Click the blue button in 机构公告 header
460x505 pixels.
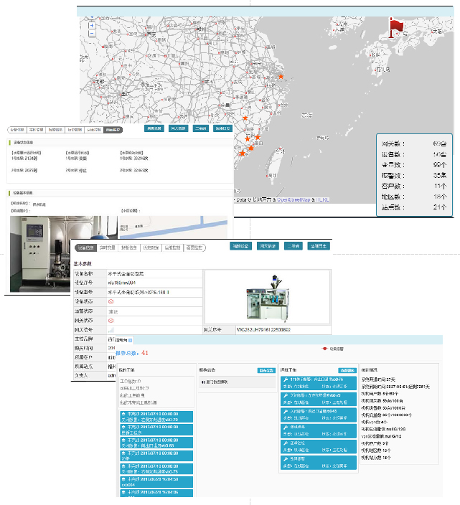[266, 371]
